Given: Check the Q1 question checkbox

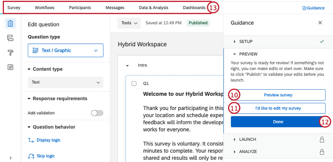Looking at the screenshot, I should pyautogui.click(x=134, y=83).
